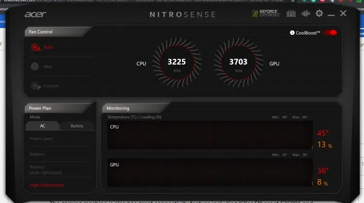Click the NITROSENSE title text
Screen dimensions: 364x203
pyautogui.click(x=182, y=15)
